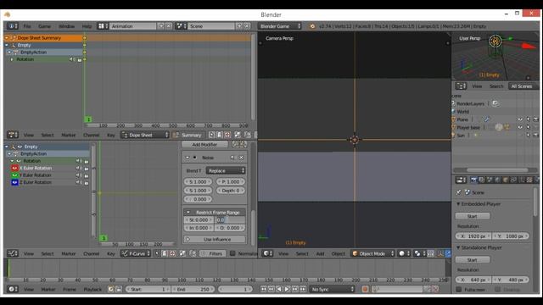This screenshot has height=305, width=543.
Task: Open the Animation screen layout field
Action: tap(132, 26)
